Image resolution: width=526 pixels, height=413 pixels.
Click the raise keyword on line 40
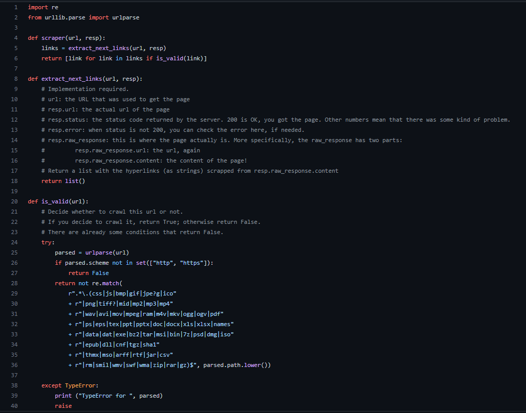point(63,405)
